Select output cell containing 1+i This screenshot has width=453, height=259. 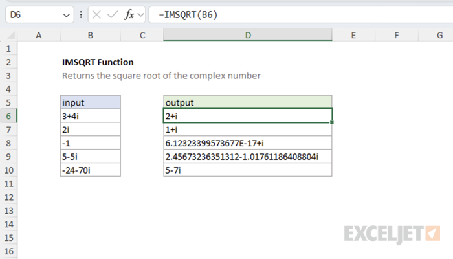pyautogui.click(x=248, y=129)
